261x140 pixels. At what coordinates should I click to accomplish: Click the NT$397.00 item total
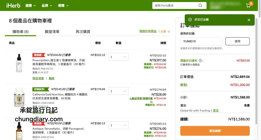[x=158, y=60]
